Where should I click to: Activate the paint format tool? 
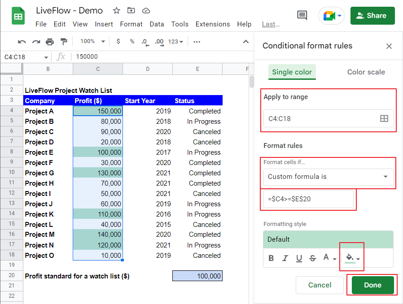pos(63,42)
